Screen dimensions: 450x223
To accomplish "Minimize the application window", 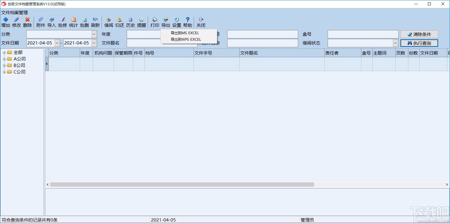I will [x=416, y=4].
